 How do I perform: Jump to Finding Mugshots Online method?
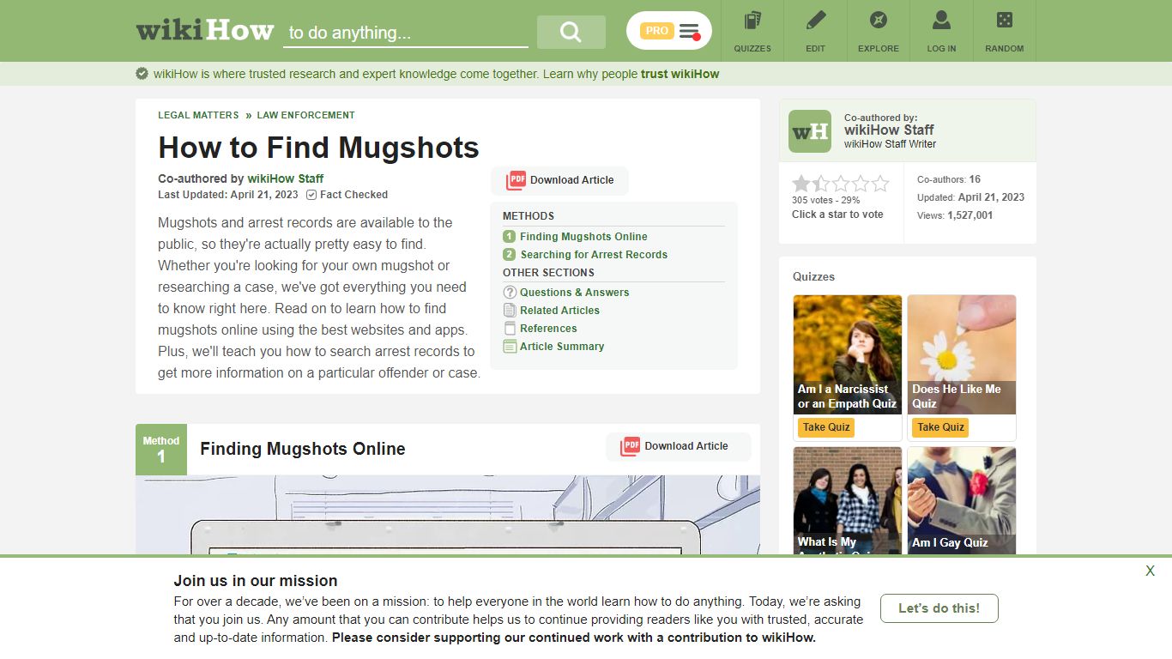click(x=583, y=237)
